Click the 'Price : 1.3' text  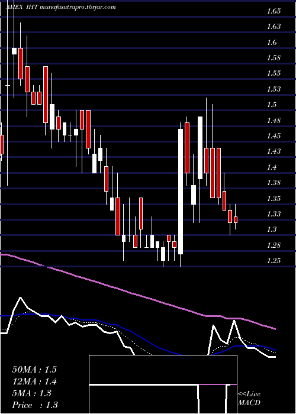point(35,405)
